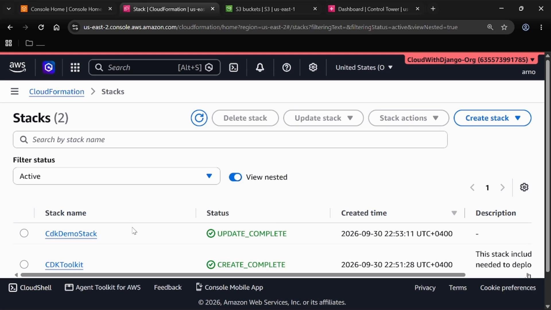Launch CloudShell from the top bar icon
551x310 pixels.
point(234,67)
